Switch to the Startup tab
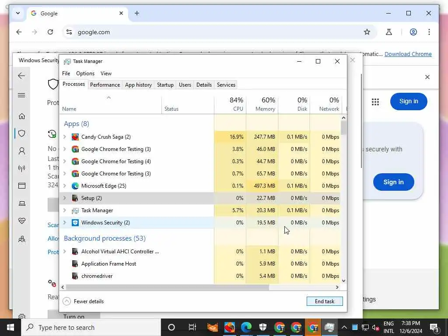This screenshot has height=336, width=448. tap(165, 84)
